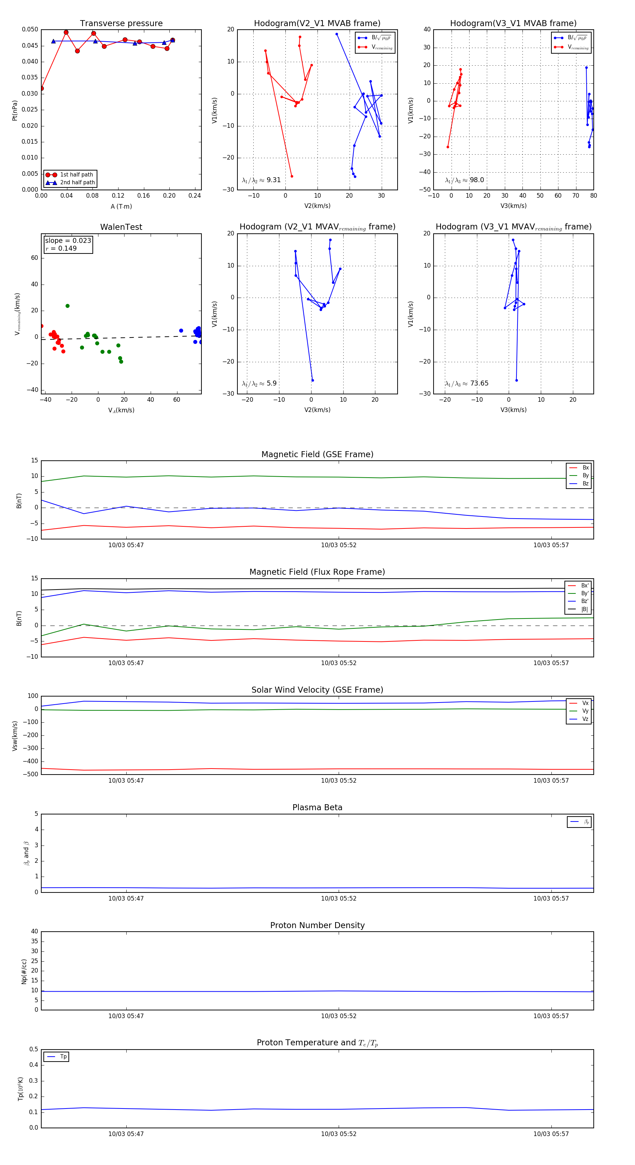
Task: Select the 'Proton Temperature and Te/Tp' title
Action: coord(317,1043)
